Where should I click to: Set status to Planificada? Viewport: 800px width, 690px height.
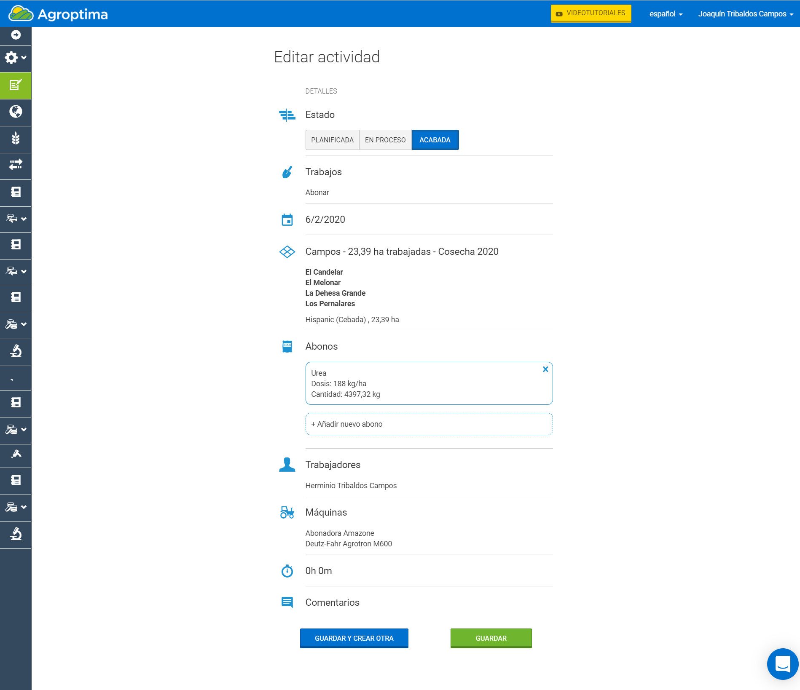pos(332,140)
